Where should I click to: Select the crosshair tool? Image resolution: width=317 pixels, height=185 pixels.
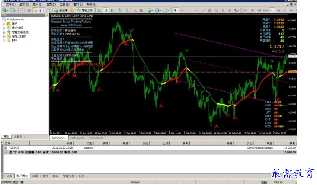[182, 10]
